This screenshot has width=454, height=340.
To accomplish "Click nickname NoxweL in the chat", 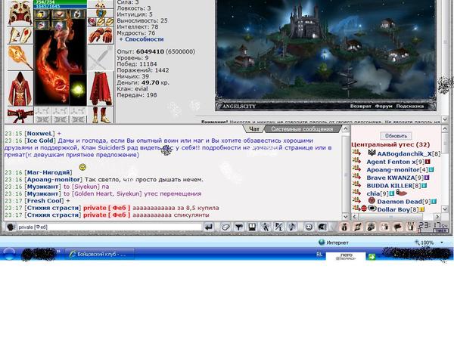I will [40, 133].
